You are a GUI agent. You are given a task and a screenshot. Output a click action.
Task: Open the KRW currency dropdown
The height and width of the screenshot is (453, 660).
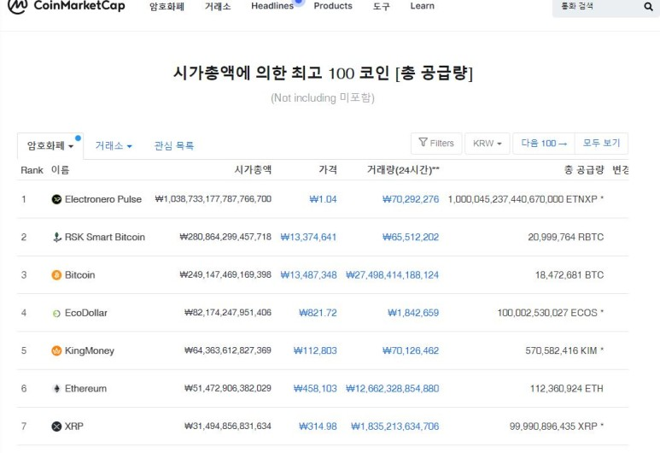(487, 144)
